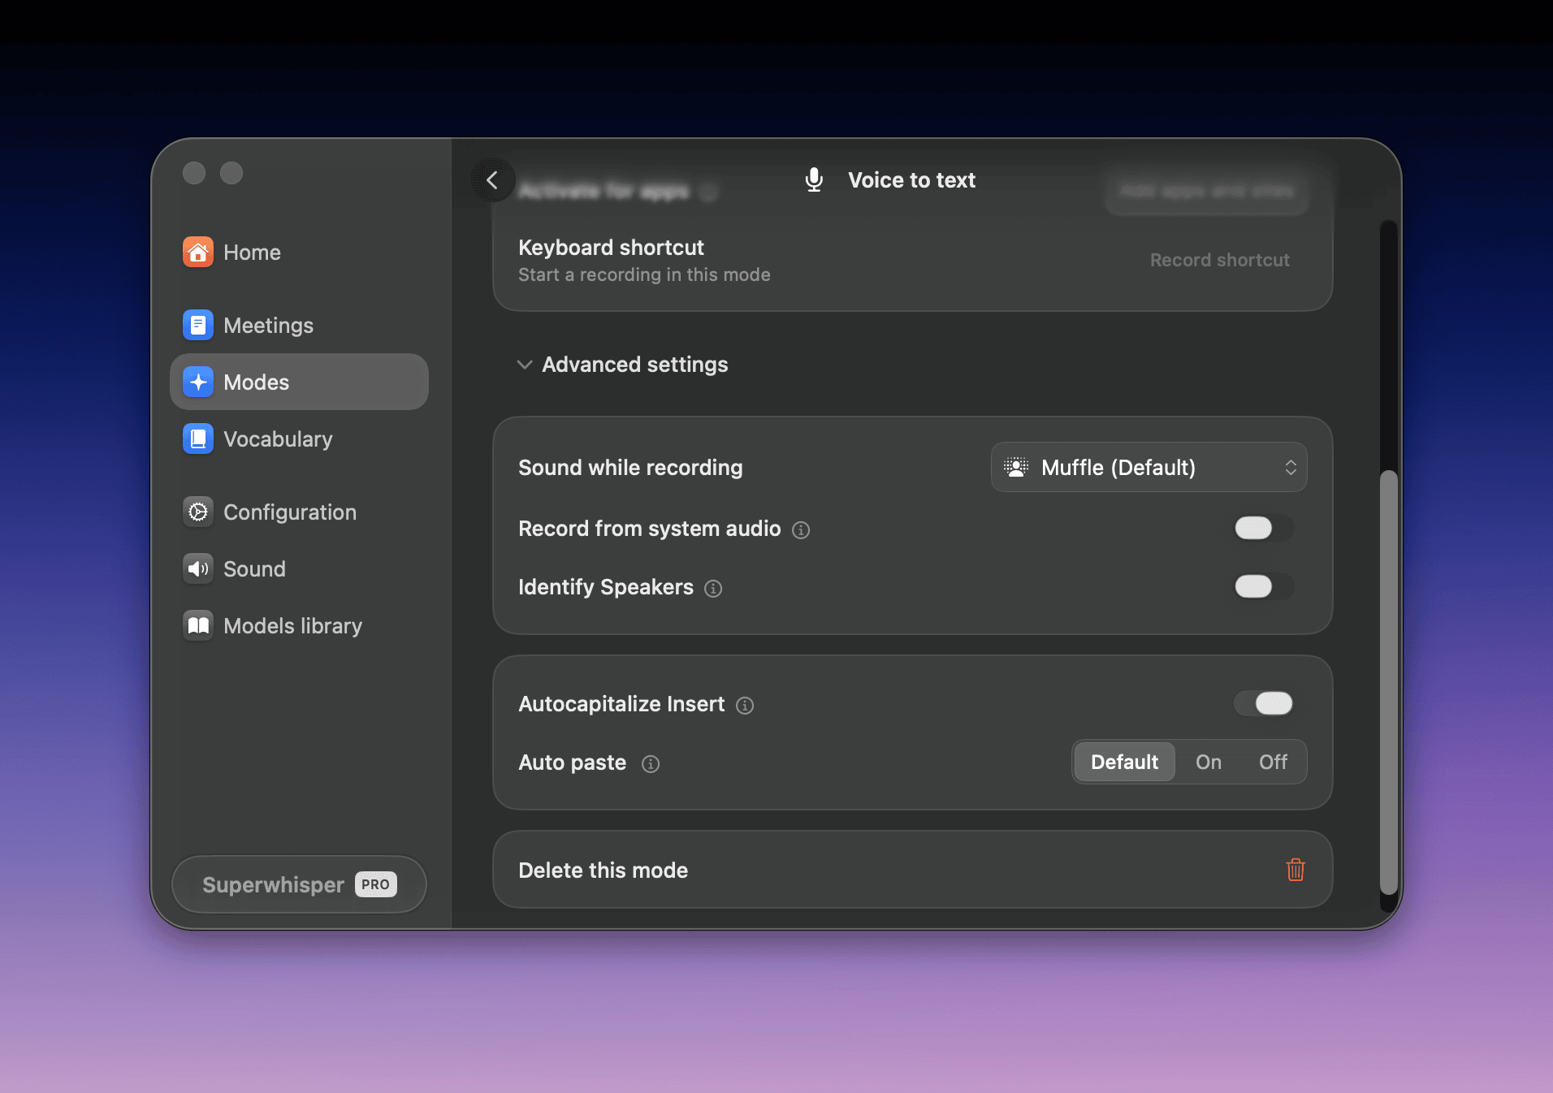The image size is (1553, 1093).
Task: Open the Muffle (Default) sound dropdown
Action: pyautogui.click(x=1149, y=467)
